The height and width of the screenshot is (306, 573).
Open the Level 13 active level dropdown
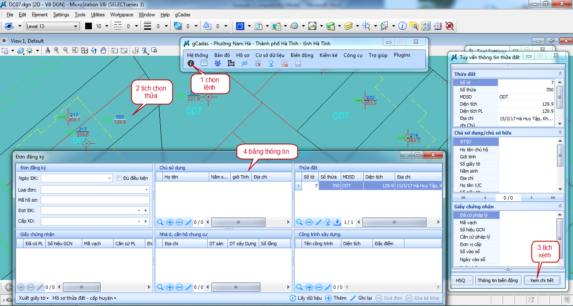click(x=76, y=26)
